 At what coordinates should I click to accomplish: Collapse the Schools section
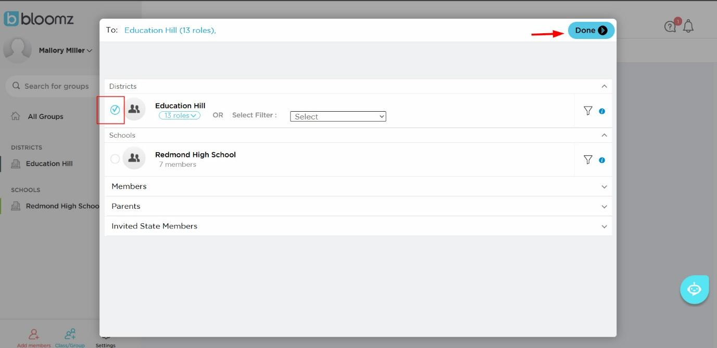pos(604,135)
